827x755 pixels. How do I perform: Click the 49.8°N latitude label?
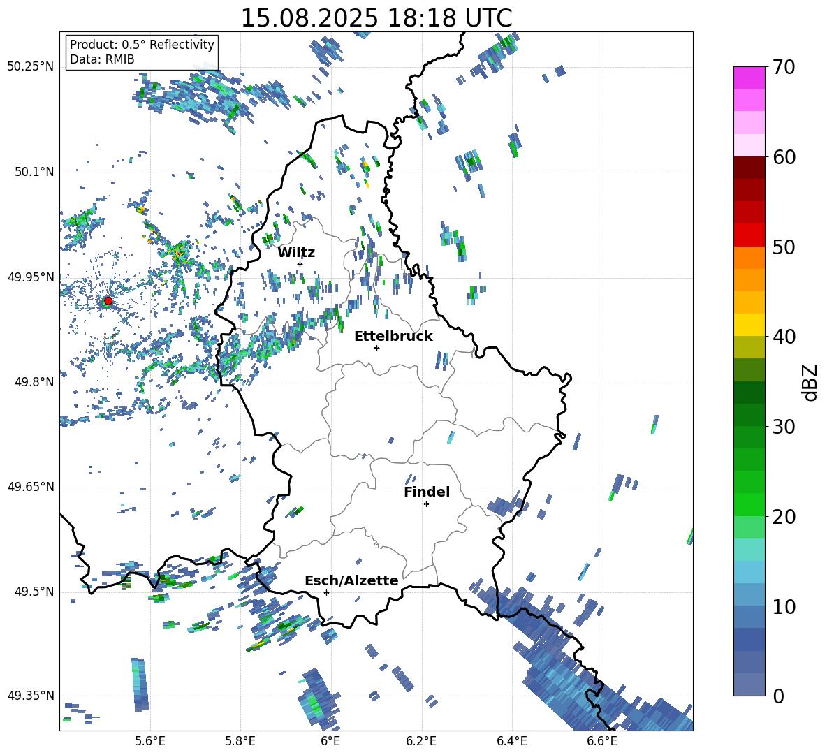coord(34,382)
